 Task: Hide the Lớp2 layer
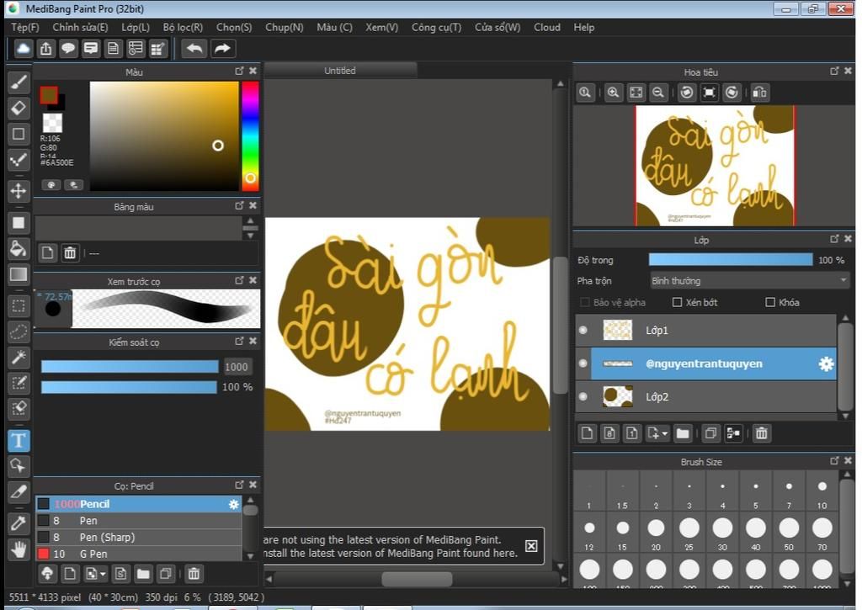pos(583,396)
